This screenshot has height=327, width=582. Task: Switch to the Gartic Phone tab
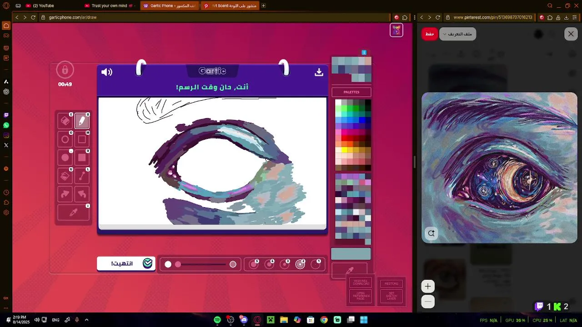click(x=169, y=5)
